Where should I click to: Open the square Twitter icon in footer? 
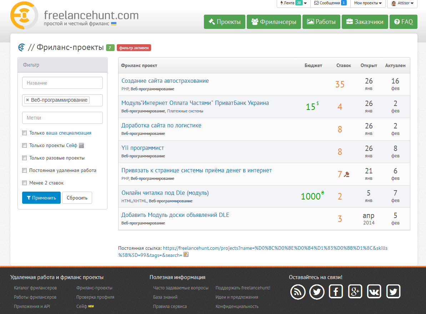pos(393,292)
